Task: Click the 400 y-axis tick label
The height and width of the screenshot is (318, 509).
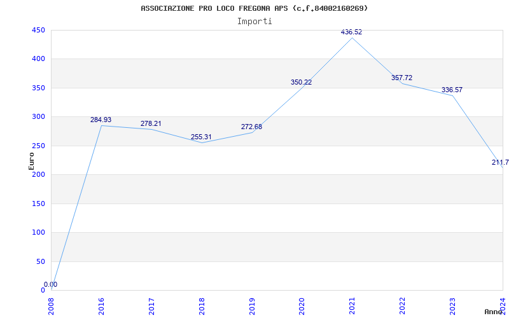Action: point(38,59)
